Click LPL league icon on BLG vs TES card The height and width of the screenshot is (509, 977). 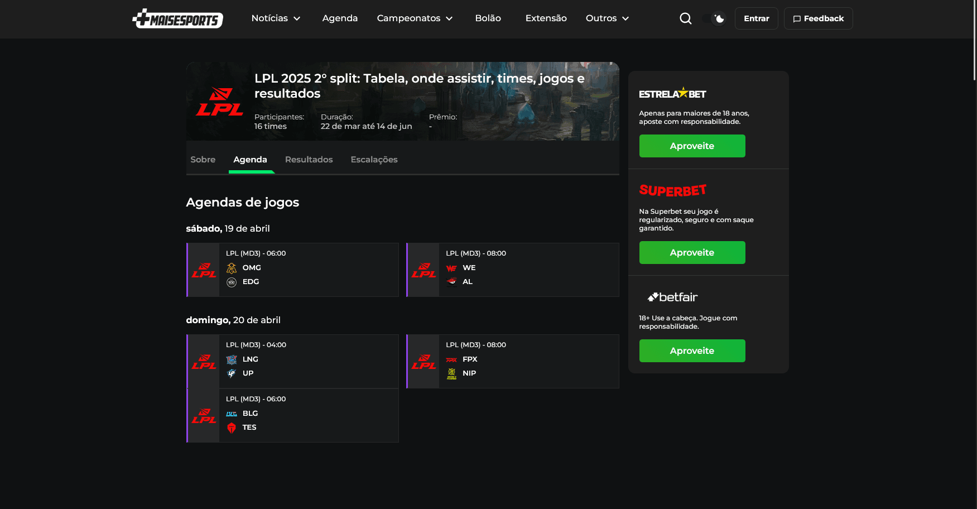pos(204,416)
